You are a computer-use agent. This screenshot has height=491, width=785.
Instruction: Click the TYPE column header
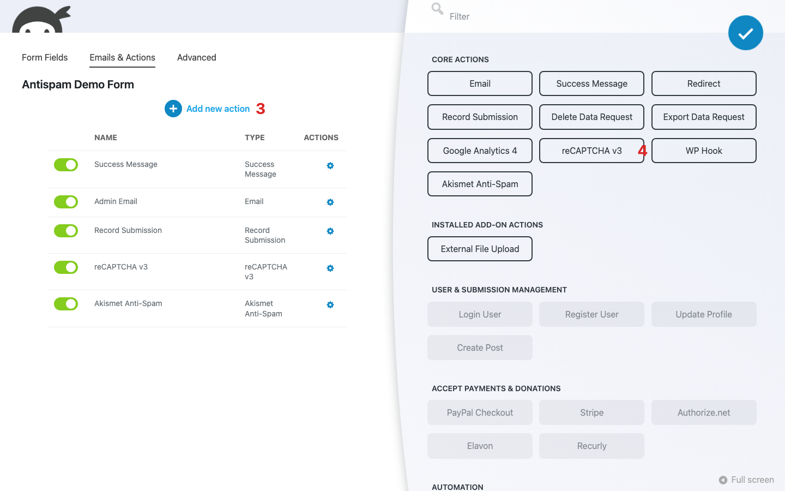tap(255, 137)
